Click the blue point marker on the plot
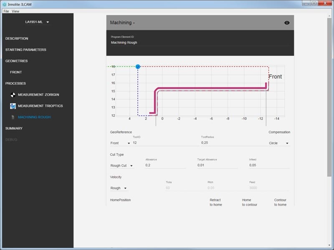334x250 pixels. (138, 66)
